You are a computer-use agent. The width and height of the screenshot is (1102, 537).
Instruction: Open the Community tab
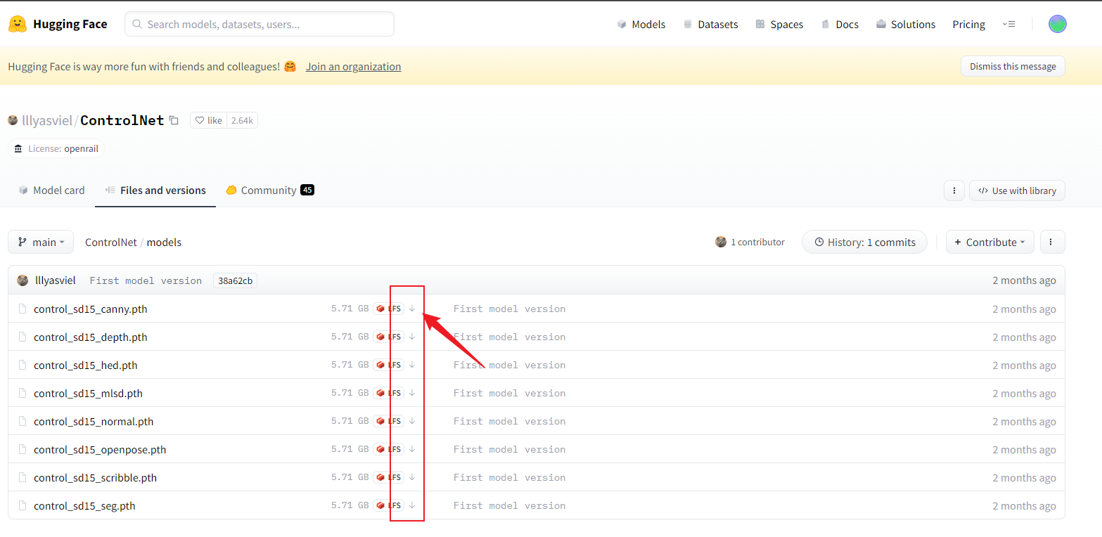269,190
